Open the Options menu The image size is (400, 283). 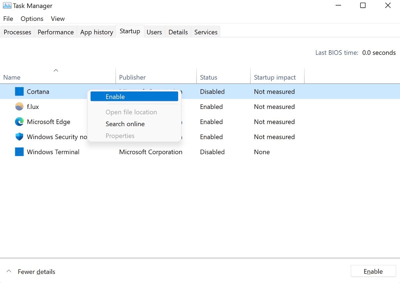32,19
